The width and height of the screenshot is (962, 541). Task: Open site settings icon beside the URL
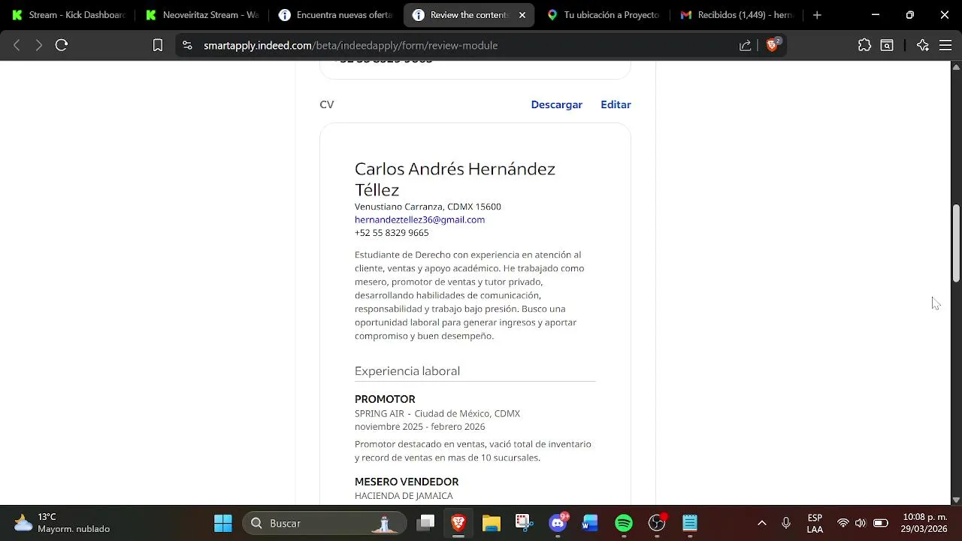[x=187, y=45]
